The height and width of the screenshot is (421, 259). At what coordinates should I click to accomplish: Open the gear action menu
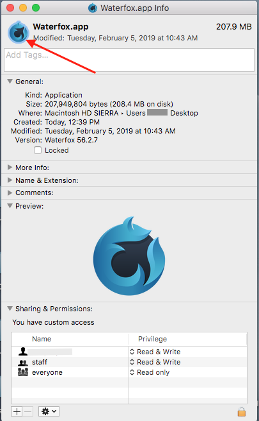[49, 411]
